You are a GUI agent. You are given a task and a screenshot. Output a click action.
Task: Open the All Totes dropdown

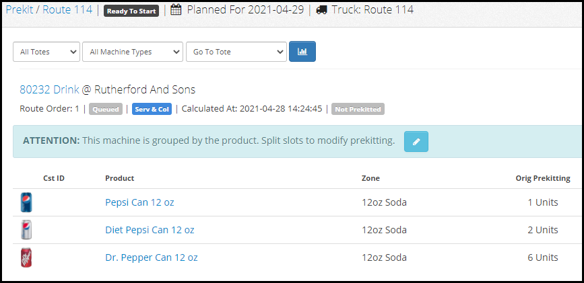click(x=46, y=52)
